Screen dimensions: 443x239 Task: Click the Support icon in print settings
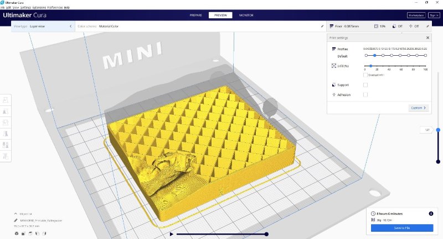(334, 85)
